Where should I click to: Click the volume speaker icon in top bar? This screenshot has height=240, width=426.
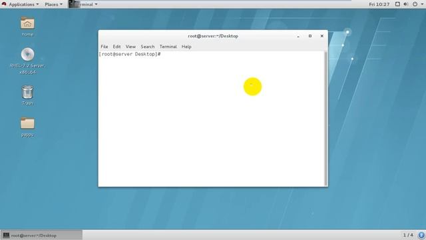click(406, 4)
